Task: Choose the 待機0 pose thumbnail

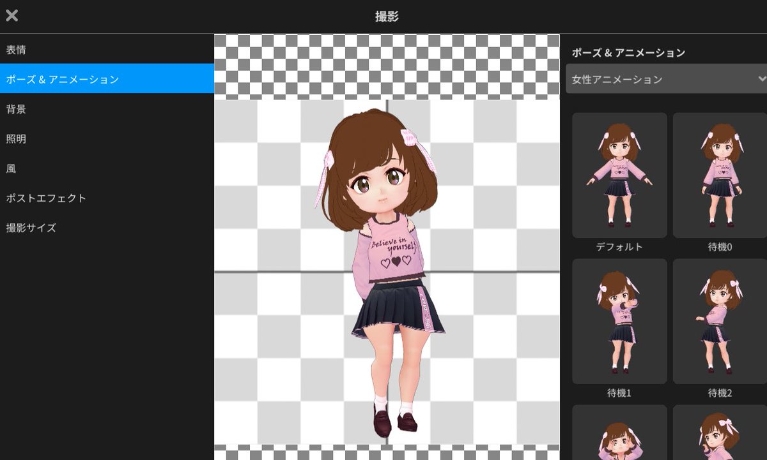Action: (720, 175)
